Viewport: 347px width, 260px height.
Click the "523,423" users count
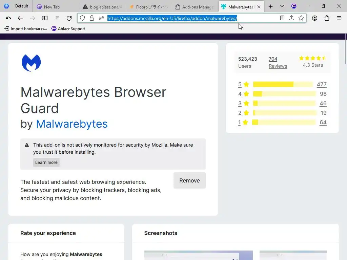pos(247,59)
